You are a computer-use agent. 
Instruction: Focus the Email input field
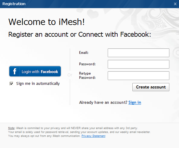coord(138,53)
